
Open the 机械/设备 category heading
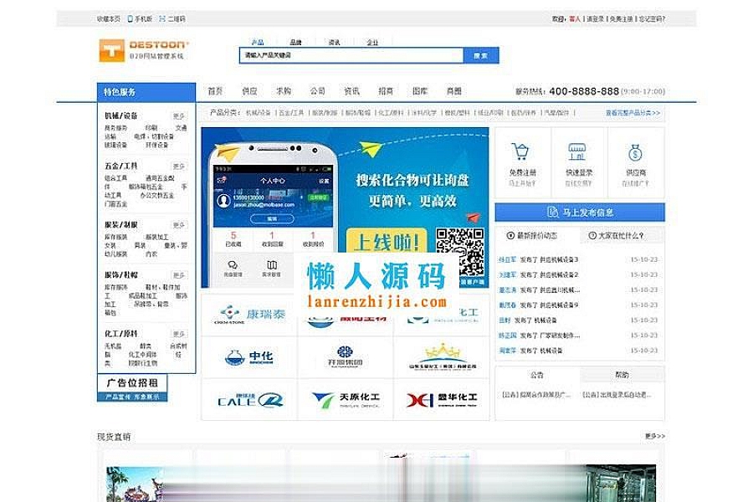[121, 115]
